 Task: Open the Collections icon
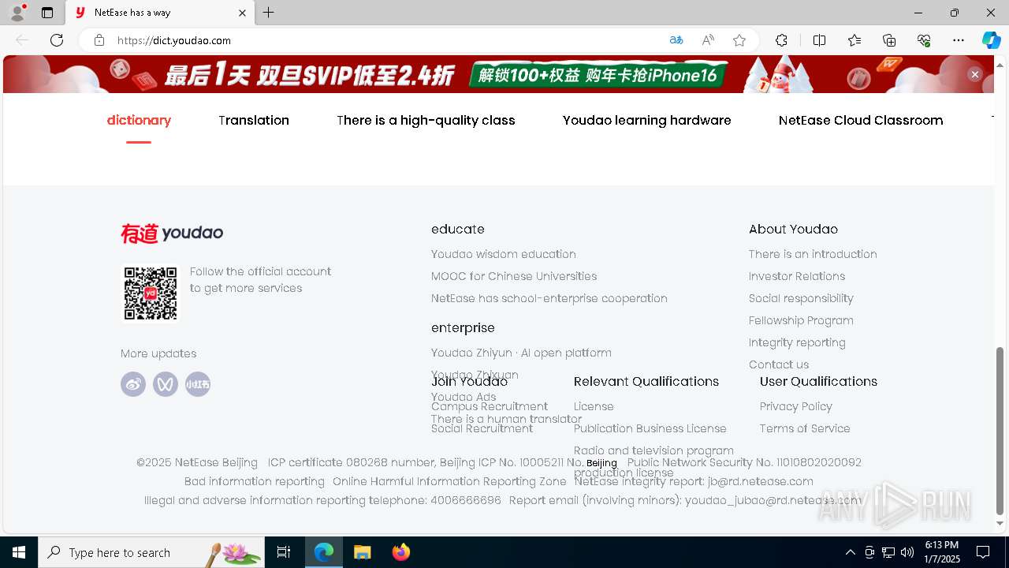(x=889, y=40)
